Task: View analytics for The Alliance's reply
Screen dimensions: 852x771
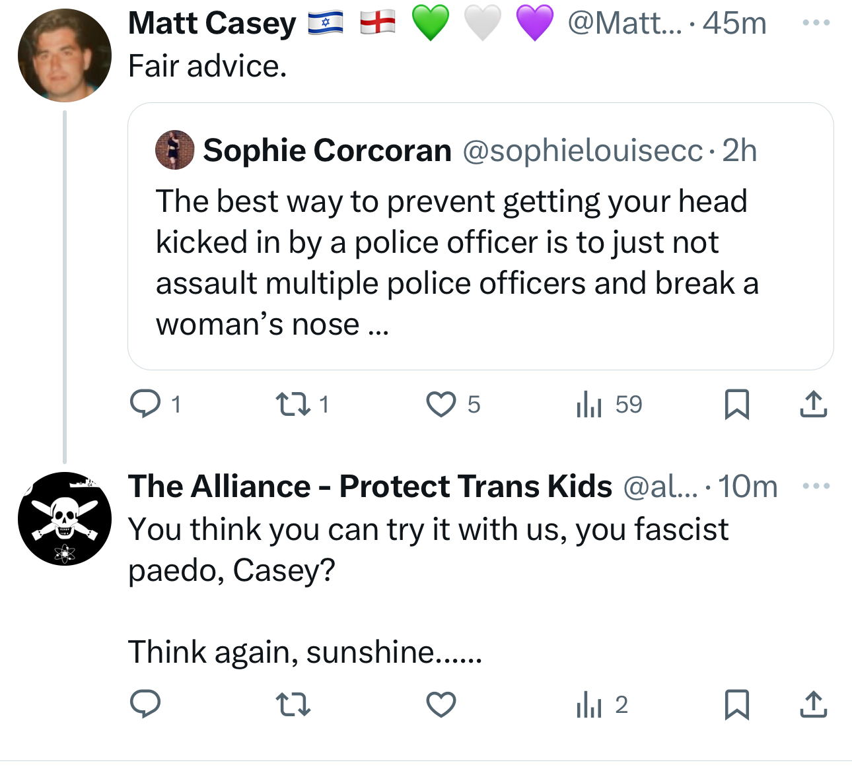Action: (x=589, y=704)
